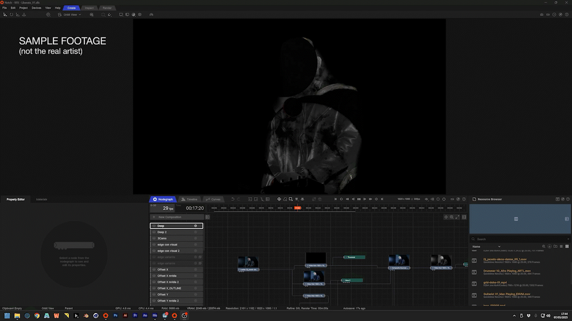The image size is (572, 321).
Task: Toggle visibility of Deep 2 layer
Action: [154, 232]
